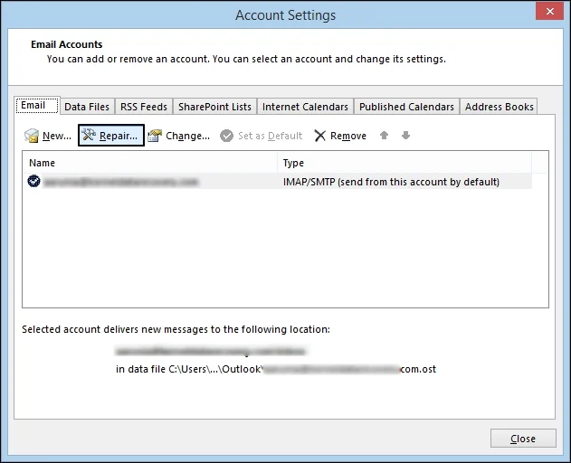The image size is (571, 463).
Task: Open the Internet Calendars tab
Action: click(305, 107)
